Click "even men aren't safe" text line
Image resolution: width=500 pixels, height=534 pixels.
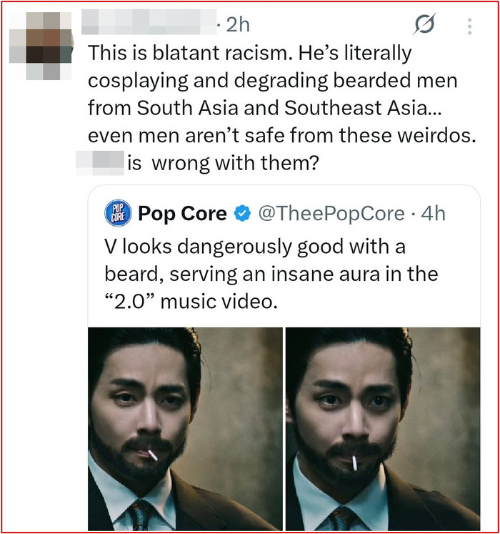pyautogui.click(x=281, y=136)
